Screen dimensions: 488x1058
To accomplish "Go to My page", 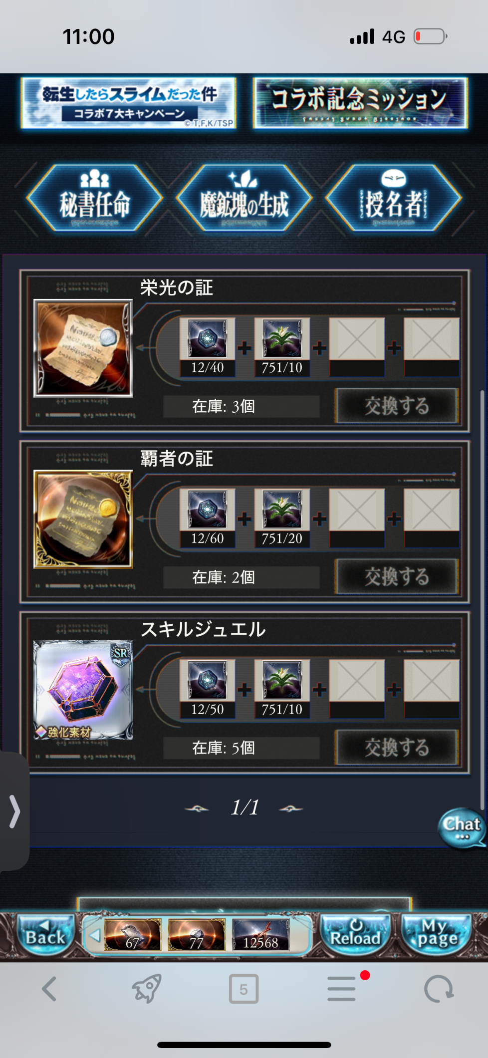I will pyautogui.click(x=438, y=934).
